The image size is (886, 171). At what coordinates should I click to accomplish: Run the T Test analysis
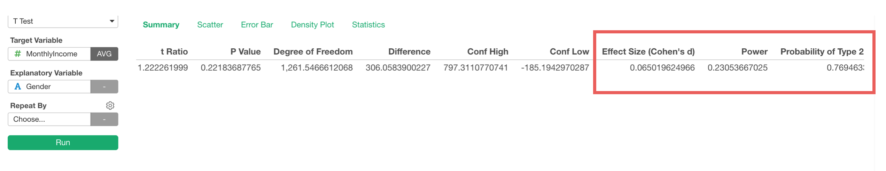[x=63, y=142]
